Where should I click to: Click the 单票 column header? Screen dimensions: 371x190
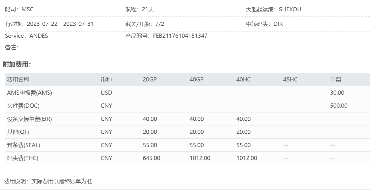(x=336, y=79)
